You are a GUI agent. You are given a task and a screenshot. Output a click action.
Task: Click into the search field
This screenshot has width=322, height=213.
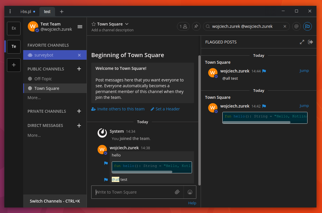click(246, 26)
